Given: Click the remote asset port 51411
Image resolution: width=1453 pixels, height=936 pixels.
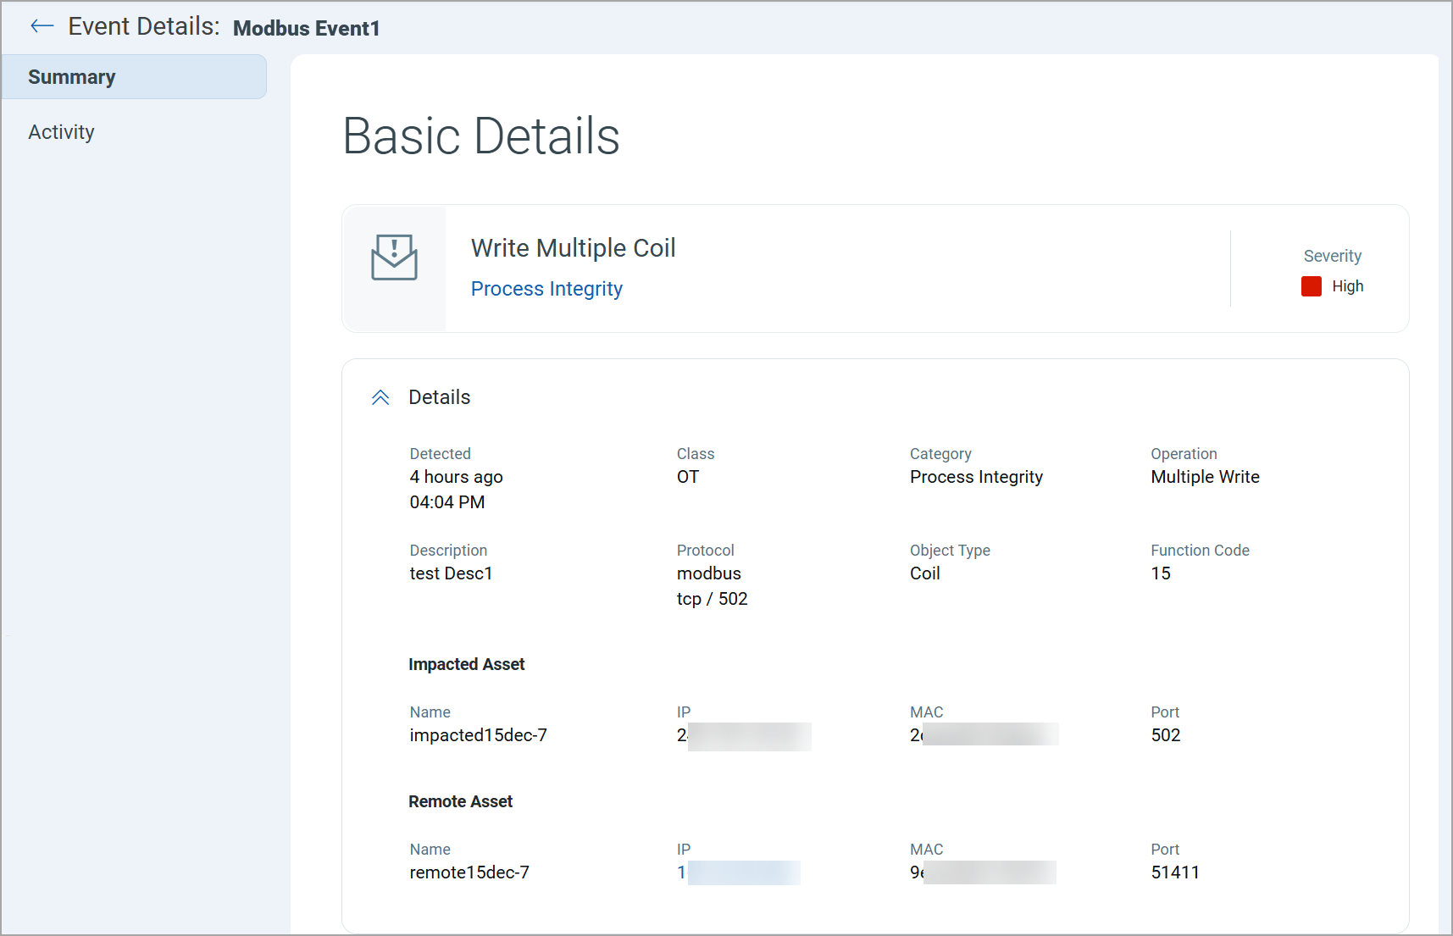Looking at the screenshot, I should pos(1174,872).
